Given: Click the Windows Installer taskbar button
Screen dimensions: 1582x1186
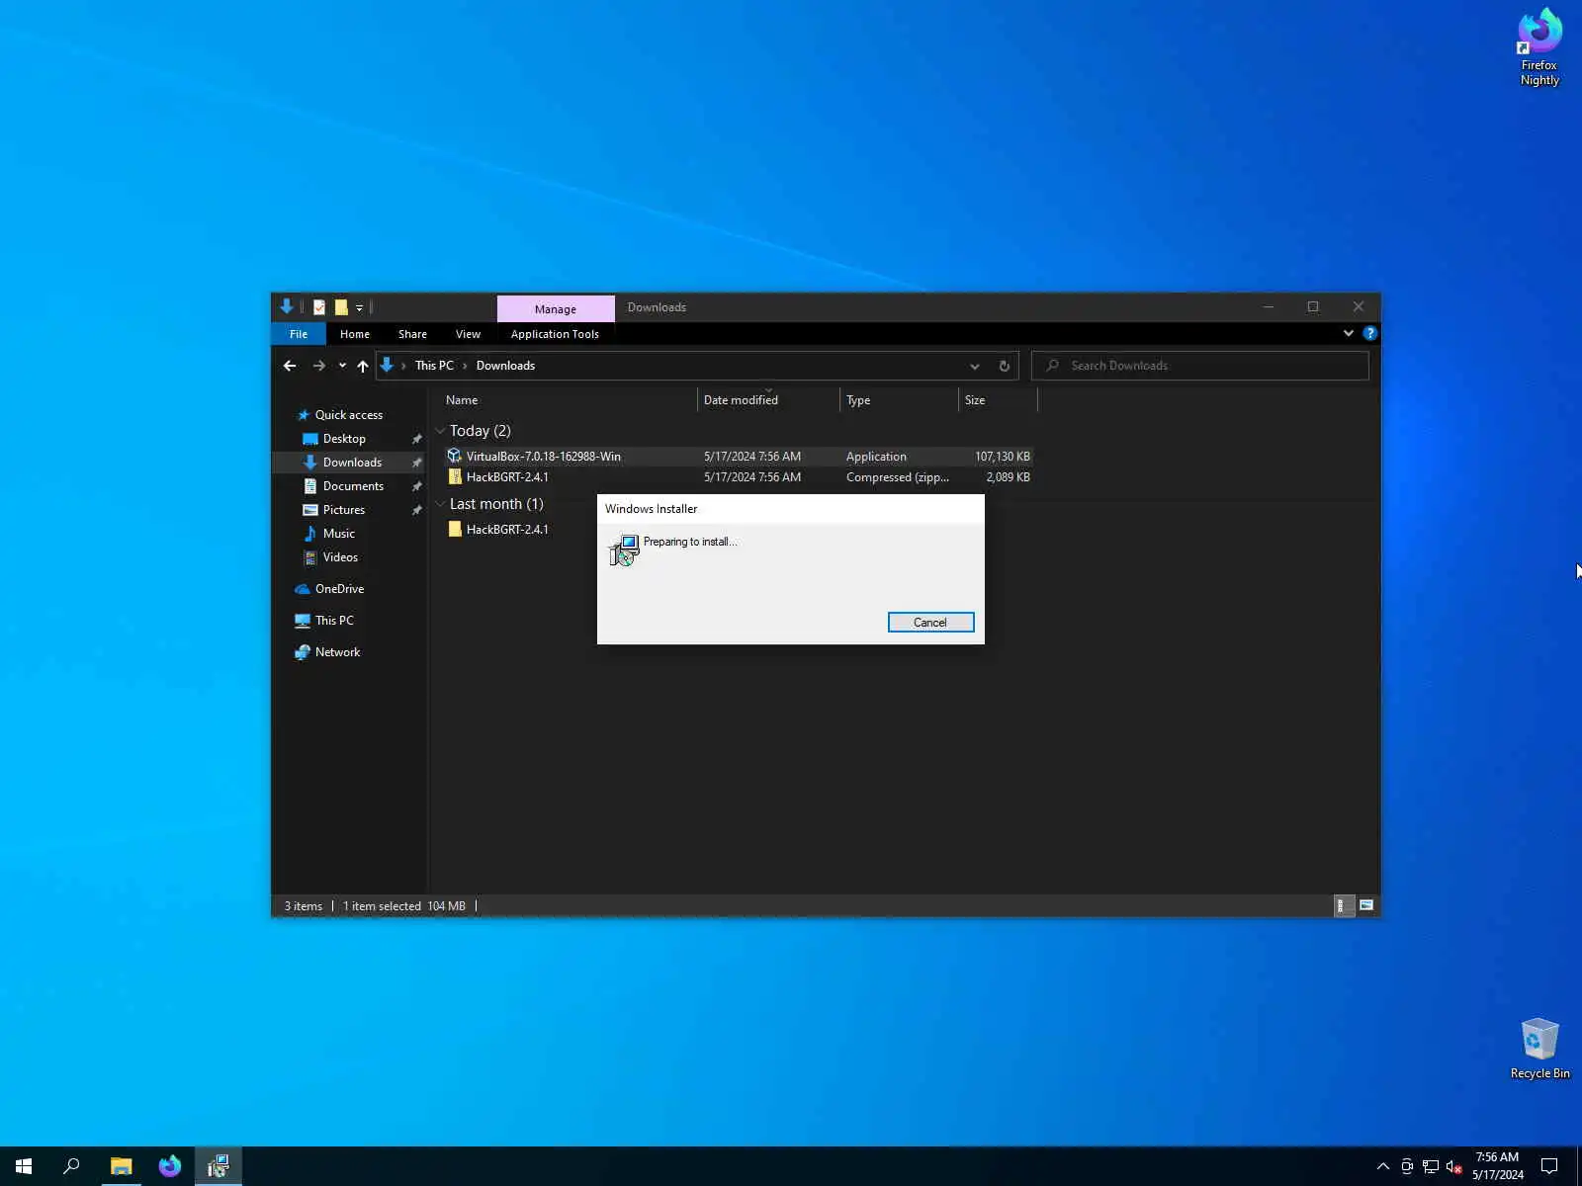Looking at the screenshot, I should click(219, 1166).
